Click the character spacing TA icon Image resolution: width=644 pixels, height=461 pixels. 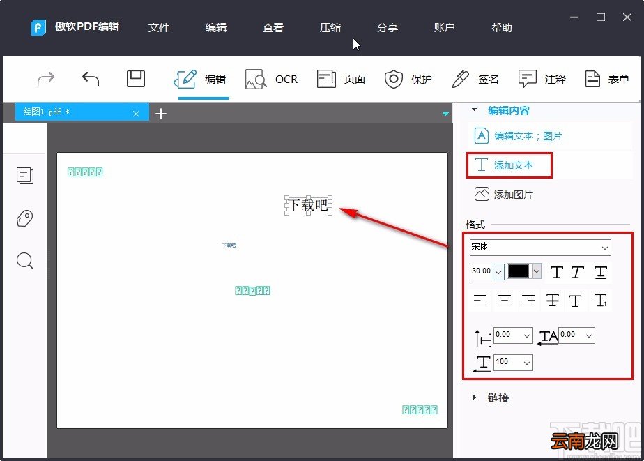coord(548,338)
